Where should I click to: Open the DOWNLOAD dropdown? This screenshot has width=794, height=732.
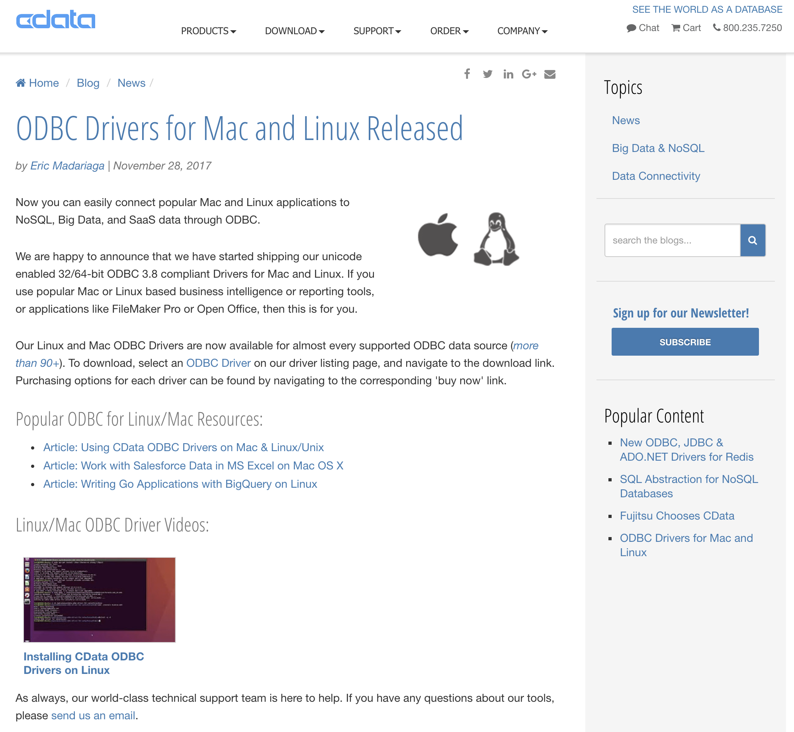[295, 31]
